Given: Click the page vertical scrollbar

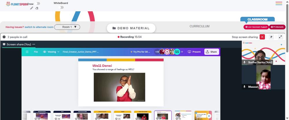Looking at the screenshot, I should tap(287, 28).
